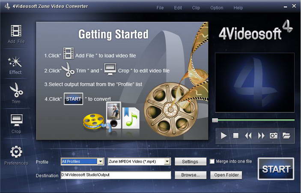
Task: Open the Option menu
Action: (x=217, y=8)
